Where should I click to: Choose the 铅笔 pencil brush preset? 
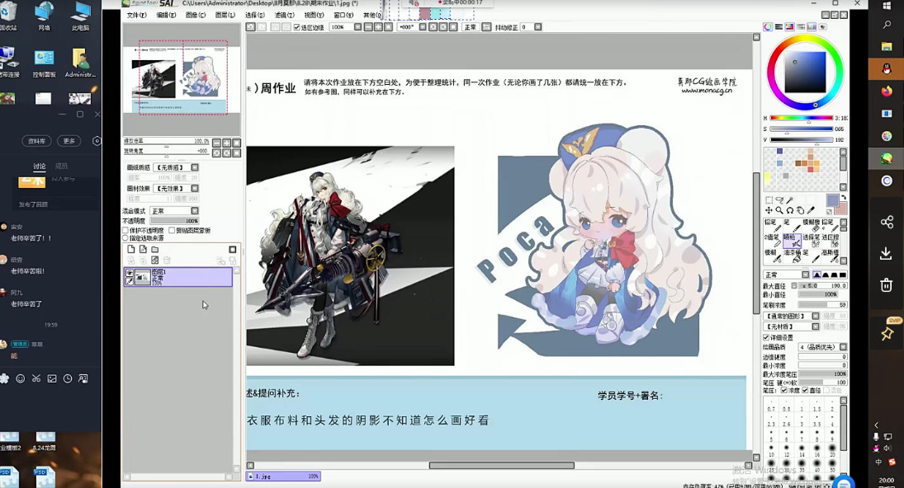pos(771,226)
